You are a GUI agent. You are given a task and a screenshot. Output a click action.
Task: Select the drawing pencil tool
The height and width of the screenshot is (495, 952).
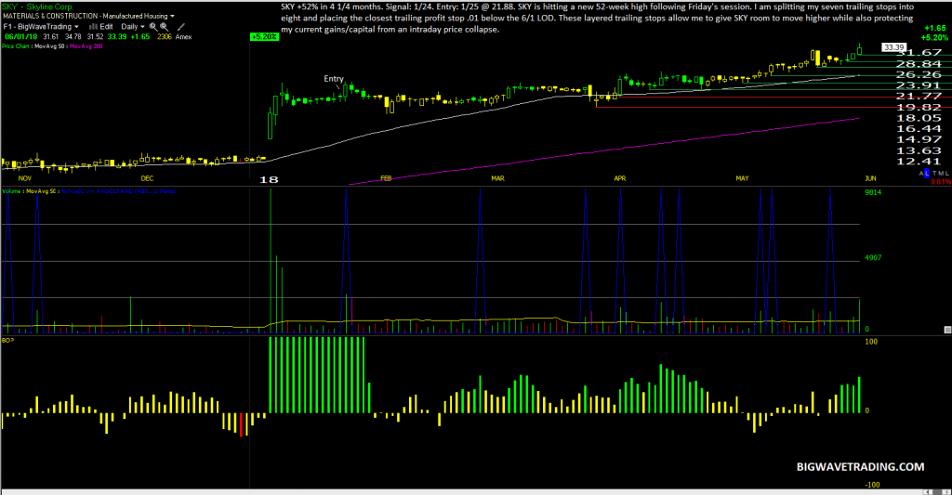coord(181,27)
